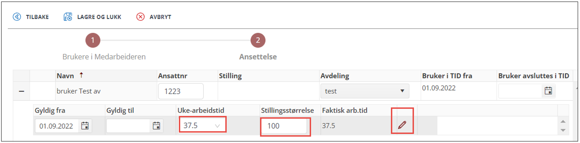Viewport: 580px width, 143px height.
Task: Collapse the bruker Test av row
Action: pyautogui.click(x=22, y=91)
